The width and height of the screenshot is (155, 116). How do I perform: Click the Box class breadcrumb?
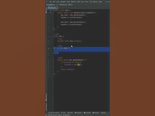(70, 5)
